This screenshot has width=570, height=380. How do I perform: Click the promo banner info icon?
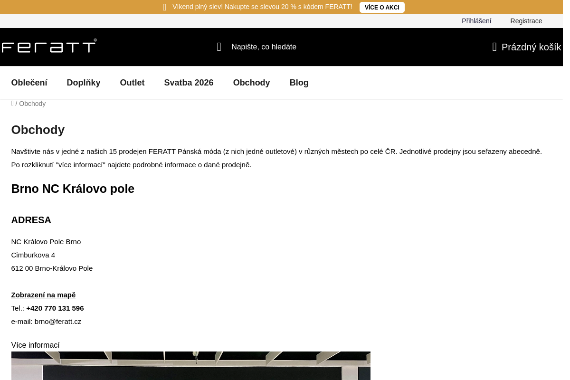165,7
